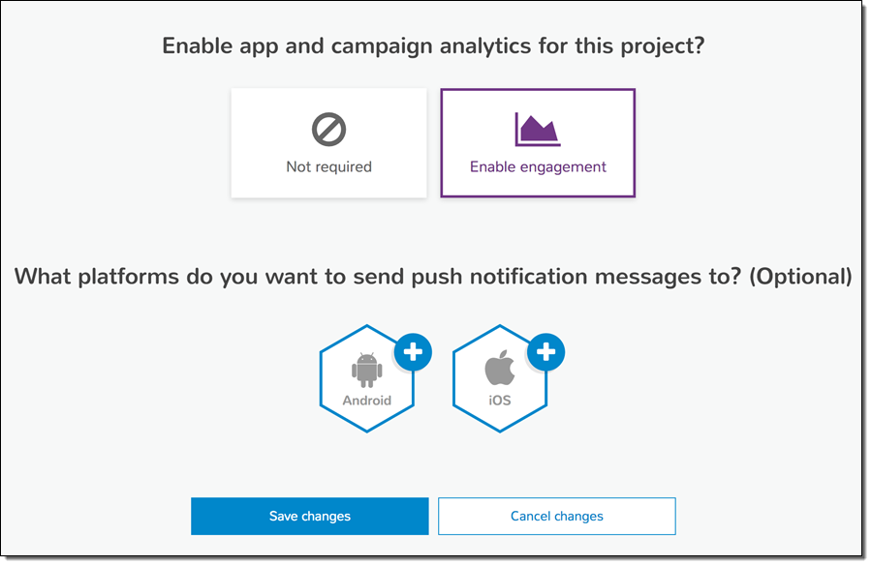Screen dimensions: 872x566
Task: Toggle the Android hexagon platform tile
Action: coord(367,379)
